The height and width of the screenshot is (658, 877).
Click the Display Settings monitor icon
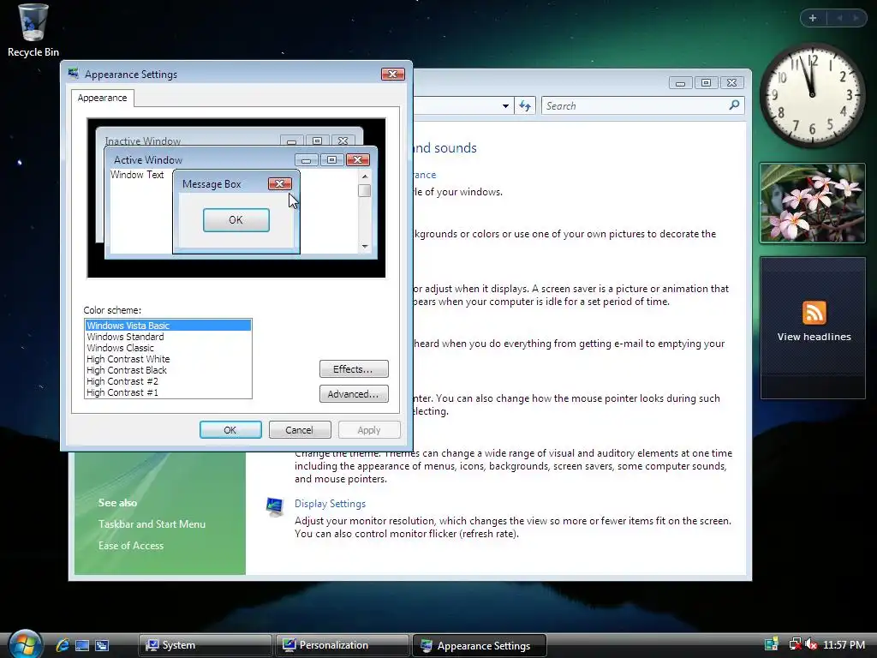[x=275, y=506]
